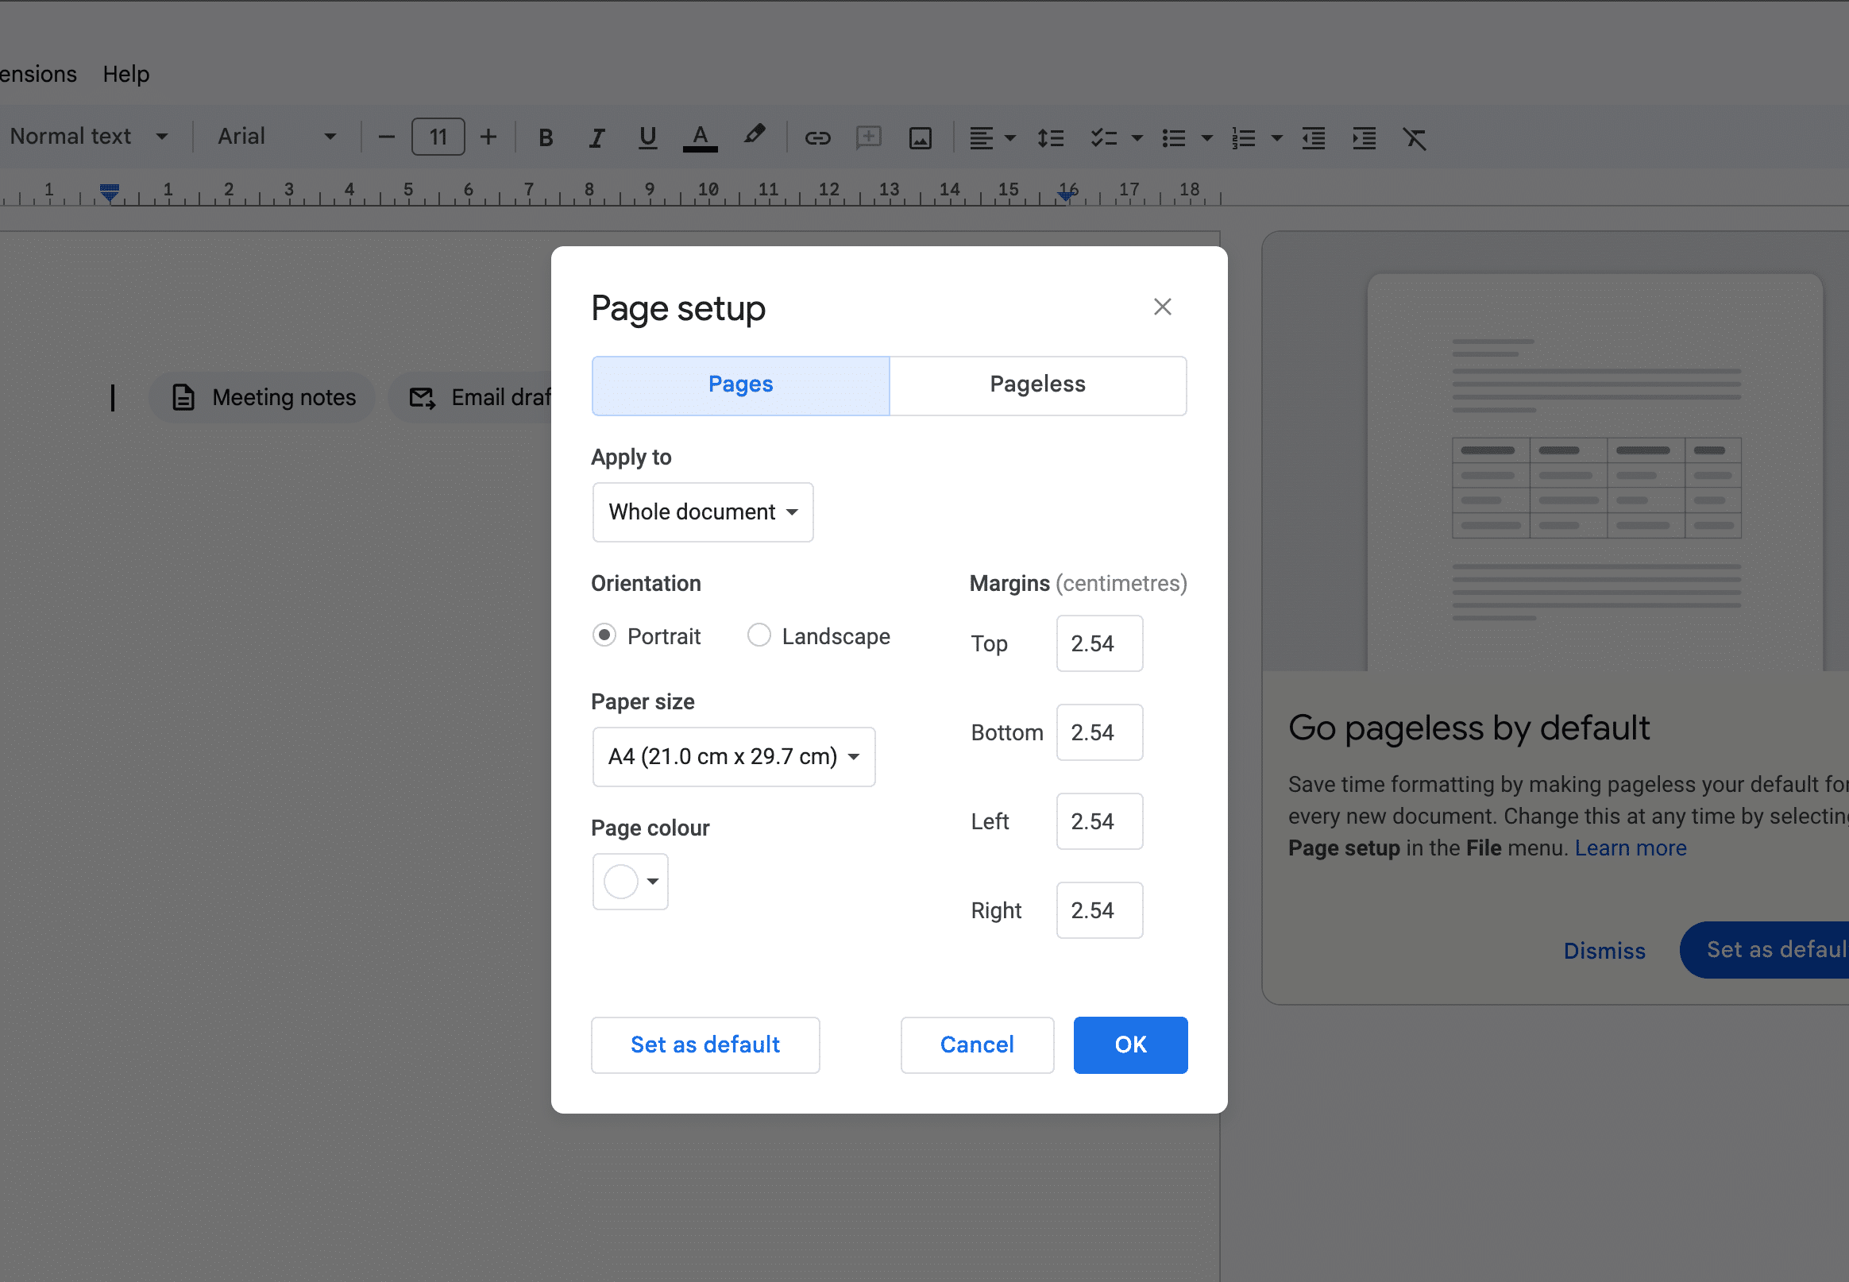Open the Apply to Whole document dropdown
The width and height of the screenshot is (1849, 1282).
pyautogui.click(x=703, y=512)
